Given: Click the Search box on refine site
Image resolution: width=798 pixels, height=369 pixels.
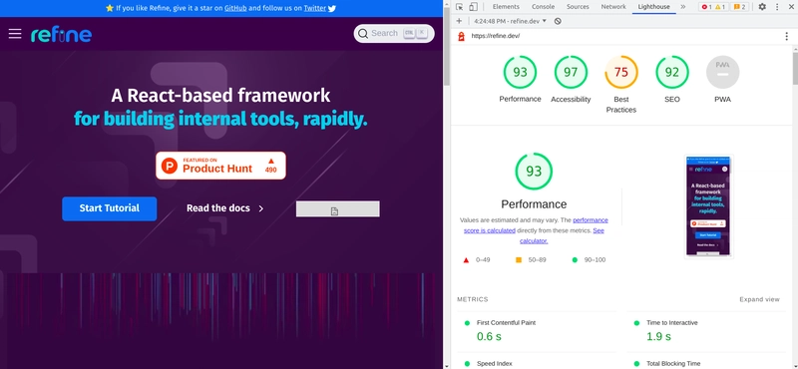Looking at the screenshot, I should [394, 33].
